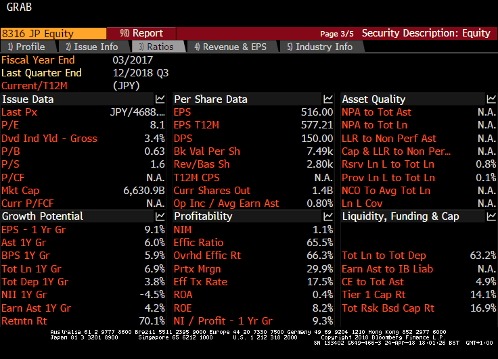Click the NPA to Tot Ast label
Viewport: 498px width, 359px height.
pos(376,112)
